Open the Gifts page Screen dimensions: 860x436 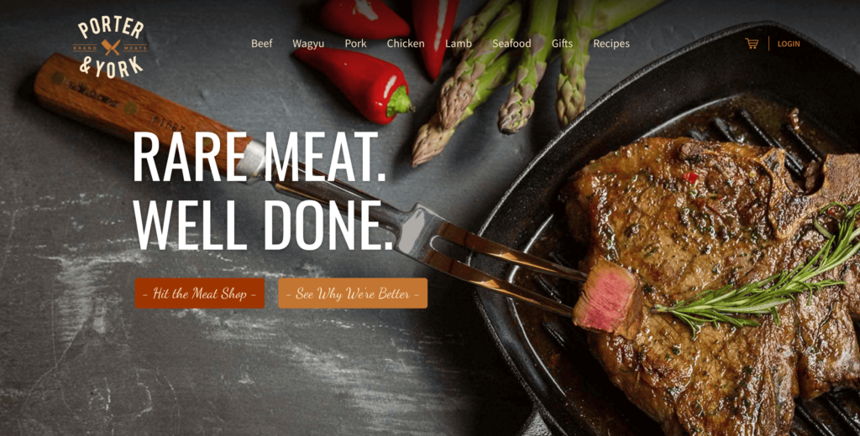pos(562,44)
